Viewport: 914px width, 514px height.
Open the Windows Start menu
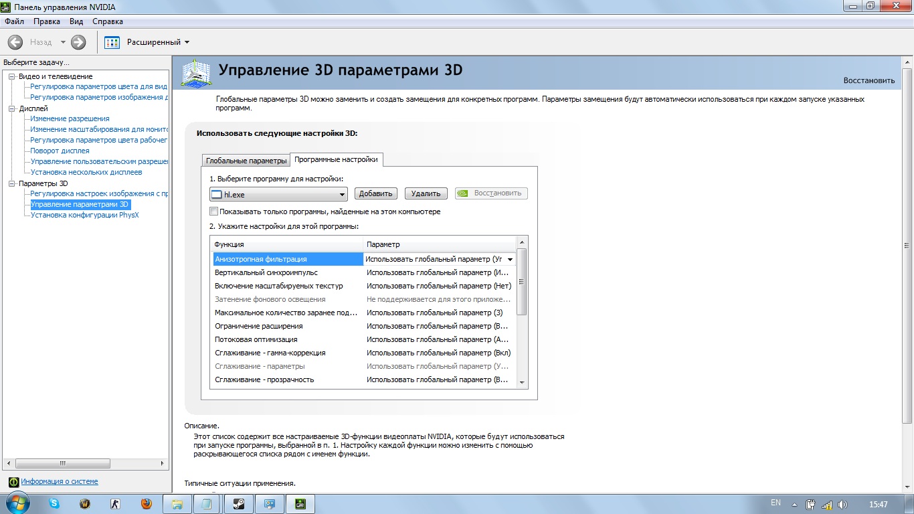17,503
